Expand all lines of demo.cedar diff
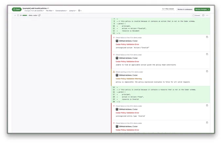Screen dimensions: 222x143 click(18, 15)
